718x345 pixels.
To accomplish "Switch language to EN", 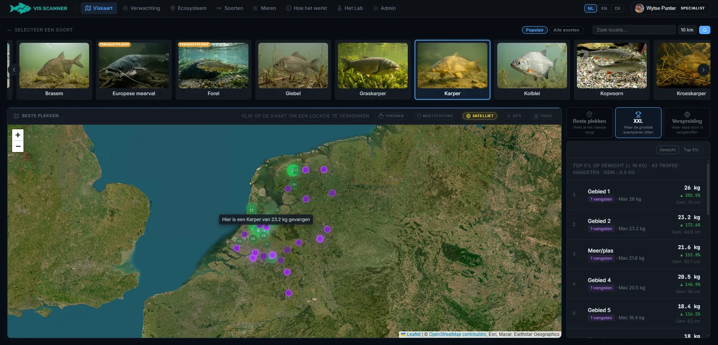I will coord(604,8).
